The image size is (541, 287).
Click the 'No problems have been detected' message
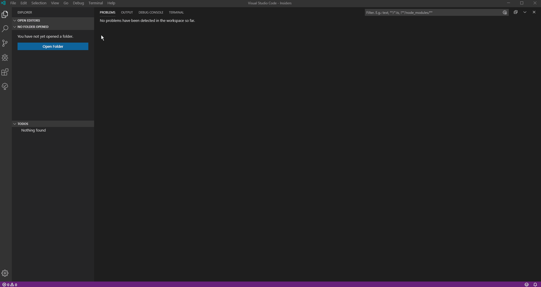pyautogui.click(x=147, y=20)
